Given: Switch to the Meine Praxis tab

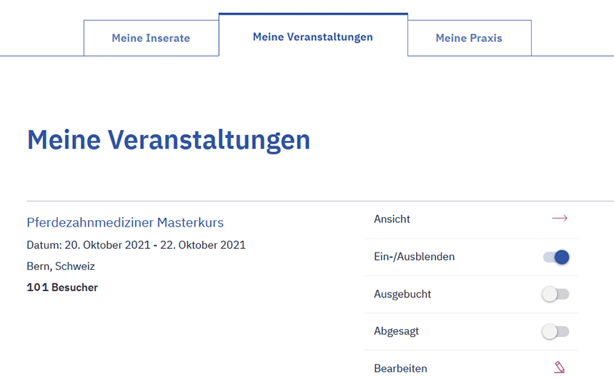Looking at the screenshot, I should [x=469, y=38].
